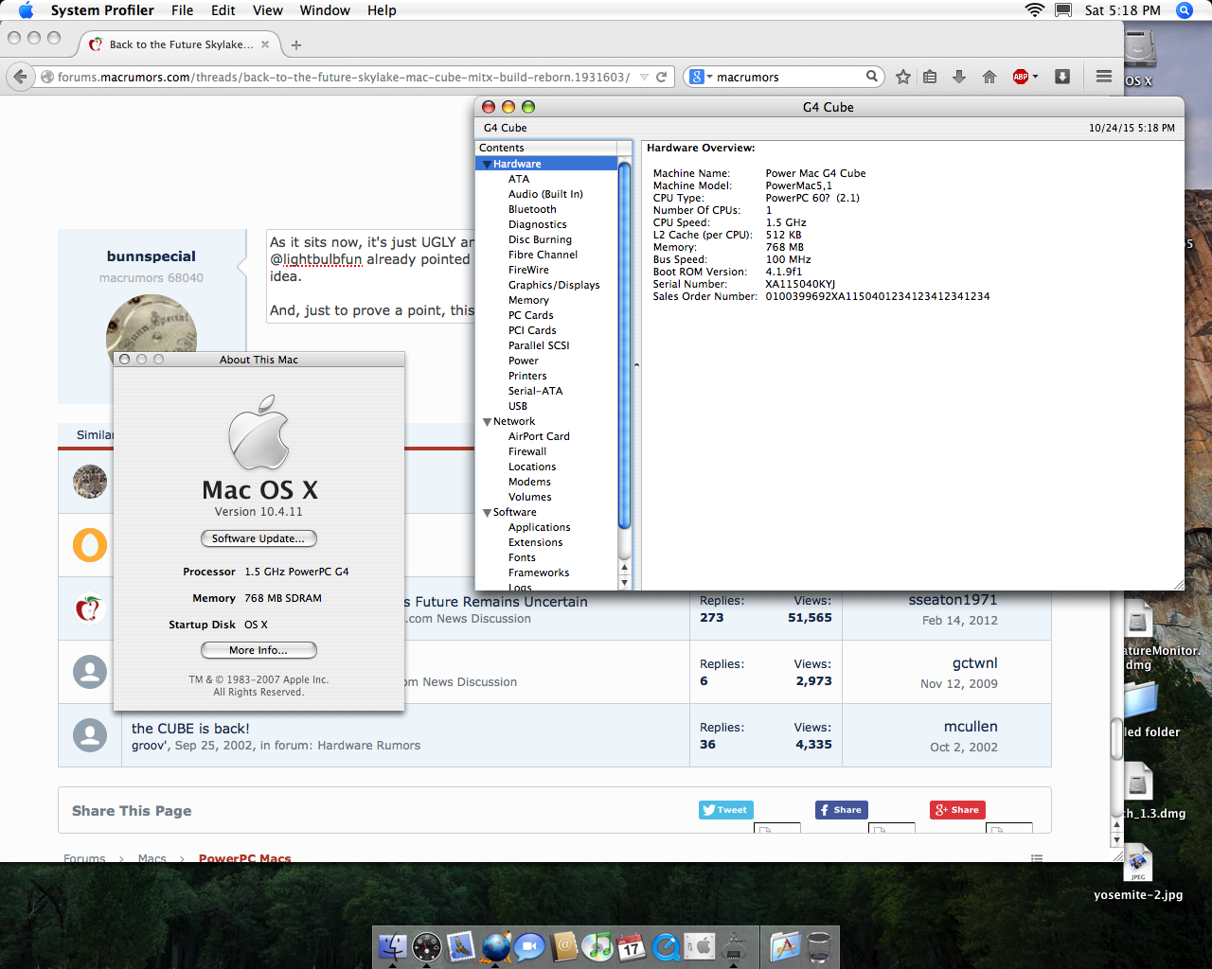Open the Apple menu
The image size is (1212, 969).
coord(26,10)
